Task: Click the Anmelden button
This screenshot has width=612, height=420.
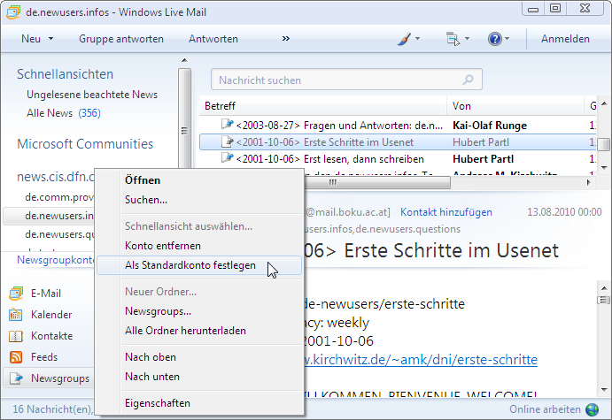Action: 565,39
